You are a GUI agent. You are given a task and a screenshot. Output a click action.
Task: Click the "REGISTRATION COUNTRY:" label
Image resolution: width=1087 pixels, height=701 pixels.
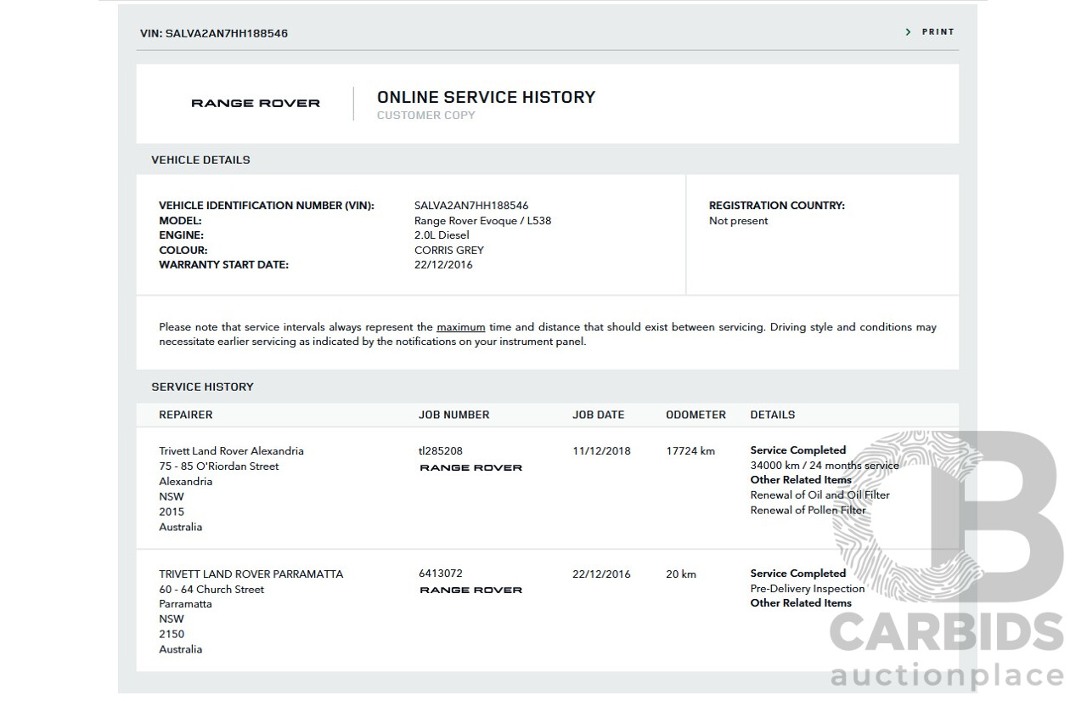pyautogui.click(x=777, y=206)
